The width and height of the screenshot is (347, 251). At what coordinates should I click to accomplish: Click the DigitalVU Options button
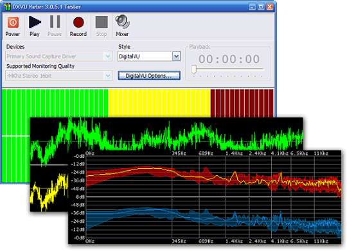pos(149,76)
